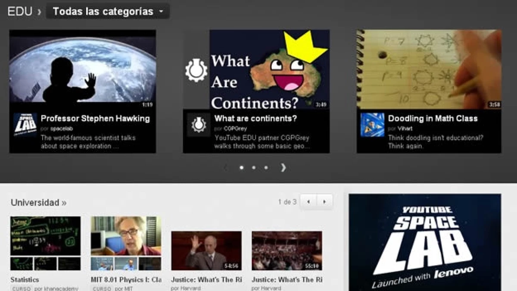
Task: Click the Doodling description 'Think doodling isn't educational?'
Action: [436, 142]
